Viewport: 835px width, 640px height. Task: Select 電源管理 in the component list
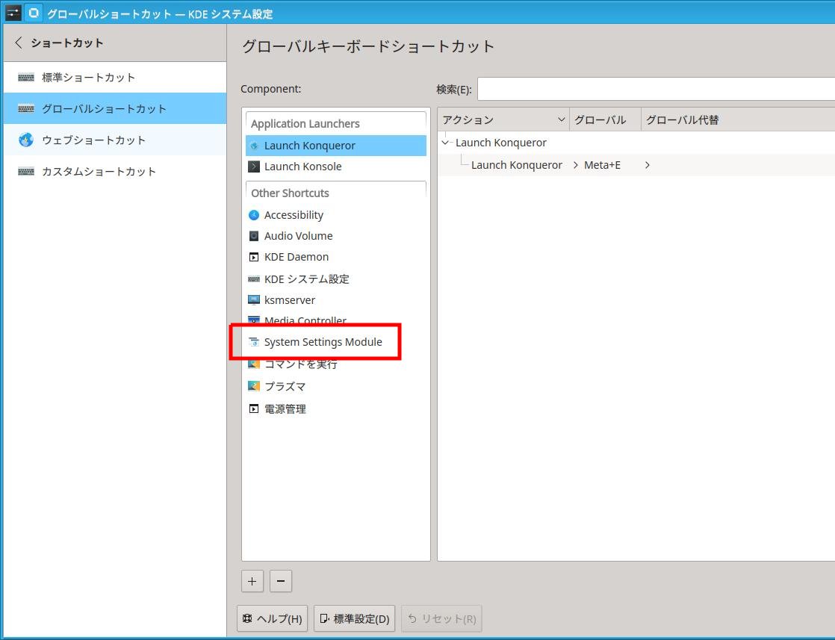(336, 409)
